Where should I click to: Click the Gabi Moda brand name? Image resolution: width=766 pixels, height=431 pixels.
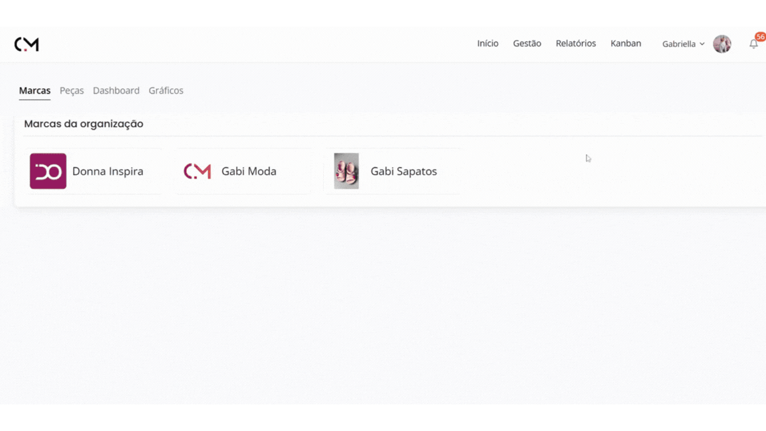click(x=249, y=171)
